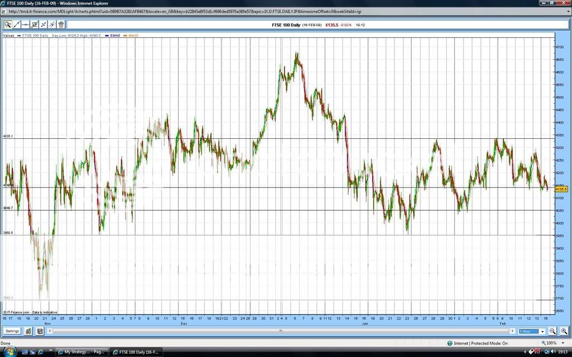
Task: Click the Settings button
Action: click(x=12, y=331)
